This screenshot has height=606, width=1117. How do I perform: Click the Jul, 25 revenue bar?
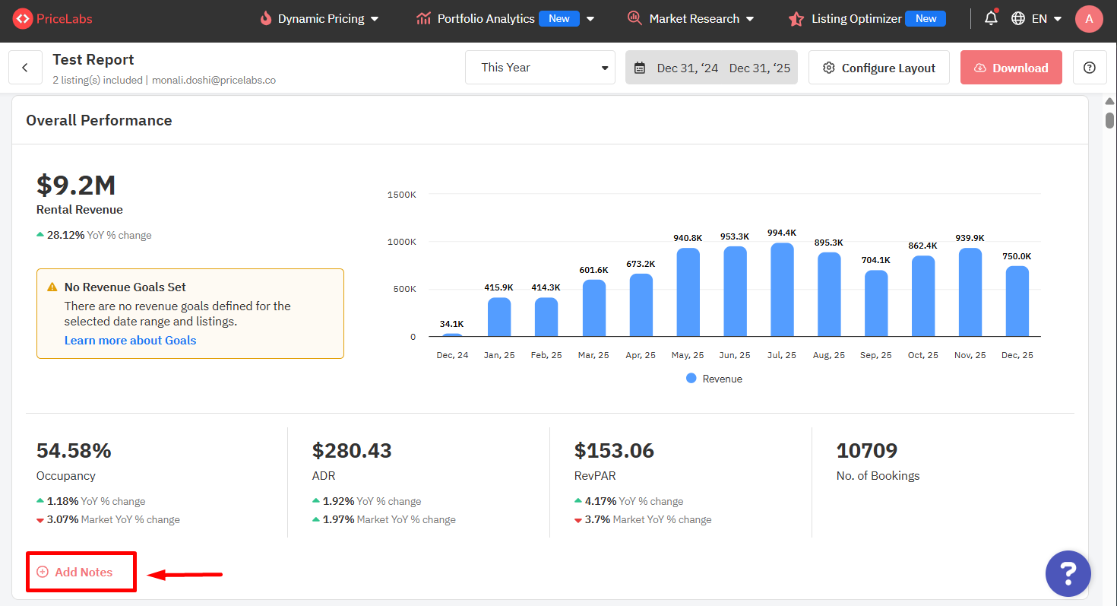point(781,290)
